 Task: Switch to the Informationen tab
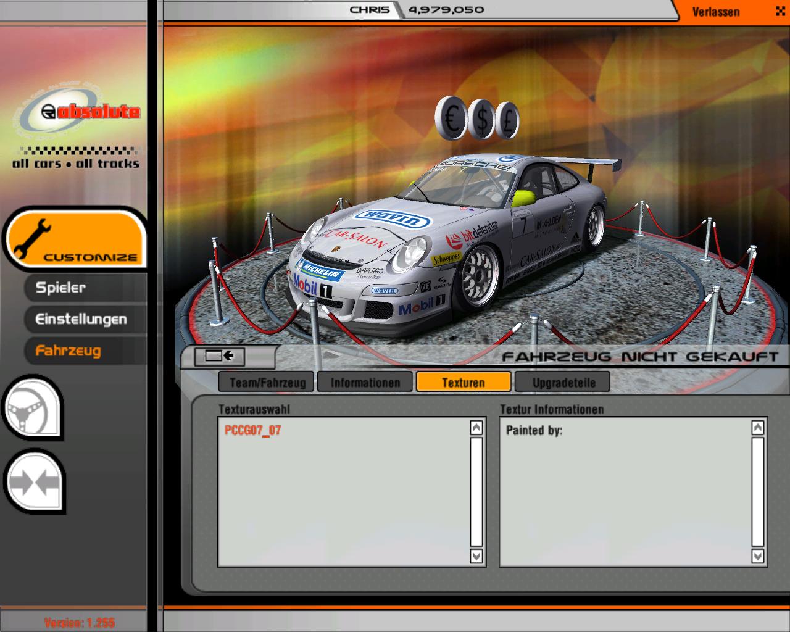[x=365, y=382]
